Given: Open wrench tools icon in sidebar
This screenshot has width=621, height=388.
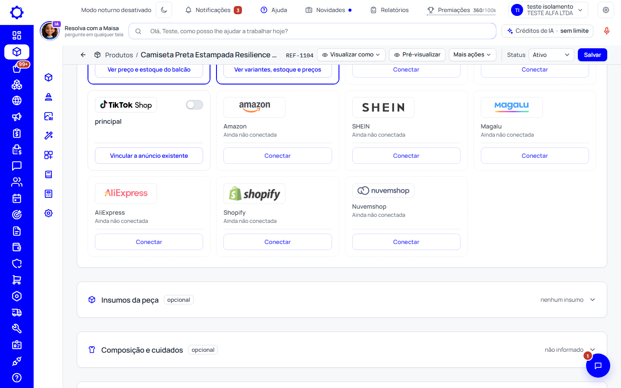Looking at the screenshot, I should 17,329.
